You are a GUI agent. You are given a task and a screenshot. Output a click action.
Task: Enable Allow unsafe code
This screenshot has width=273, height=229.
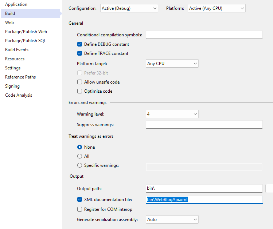(80, 82)
